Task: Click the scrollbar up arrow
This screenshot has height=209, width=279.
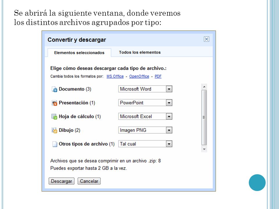Action: coord(204,87)
